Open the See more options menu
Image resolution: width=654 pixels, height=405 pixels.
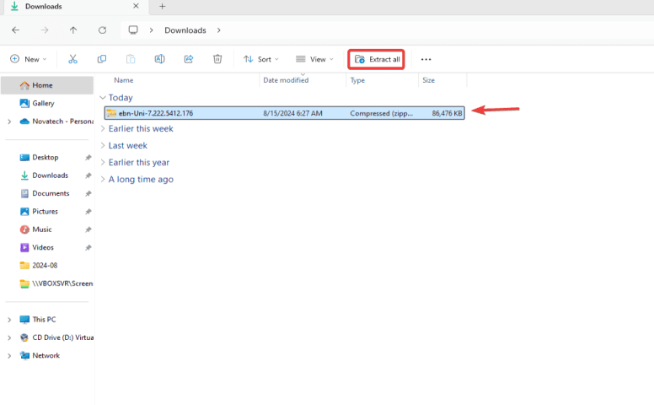(426, 59)
